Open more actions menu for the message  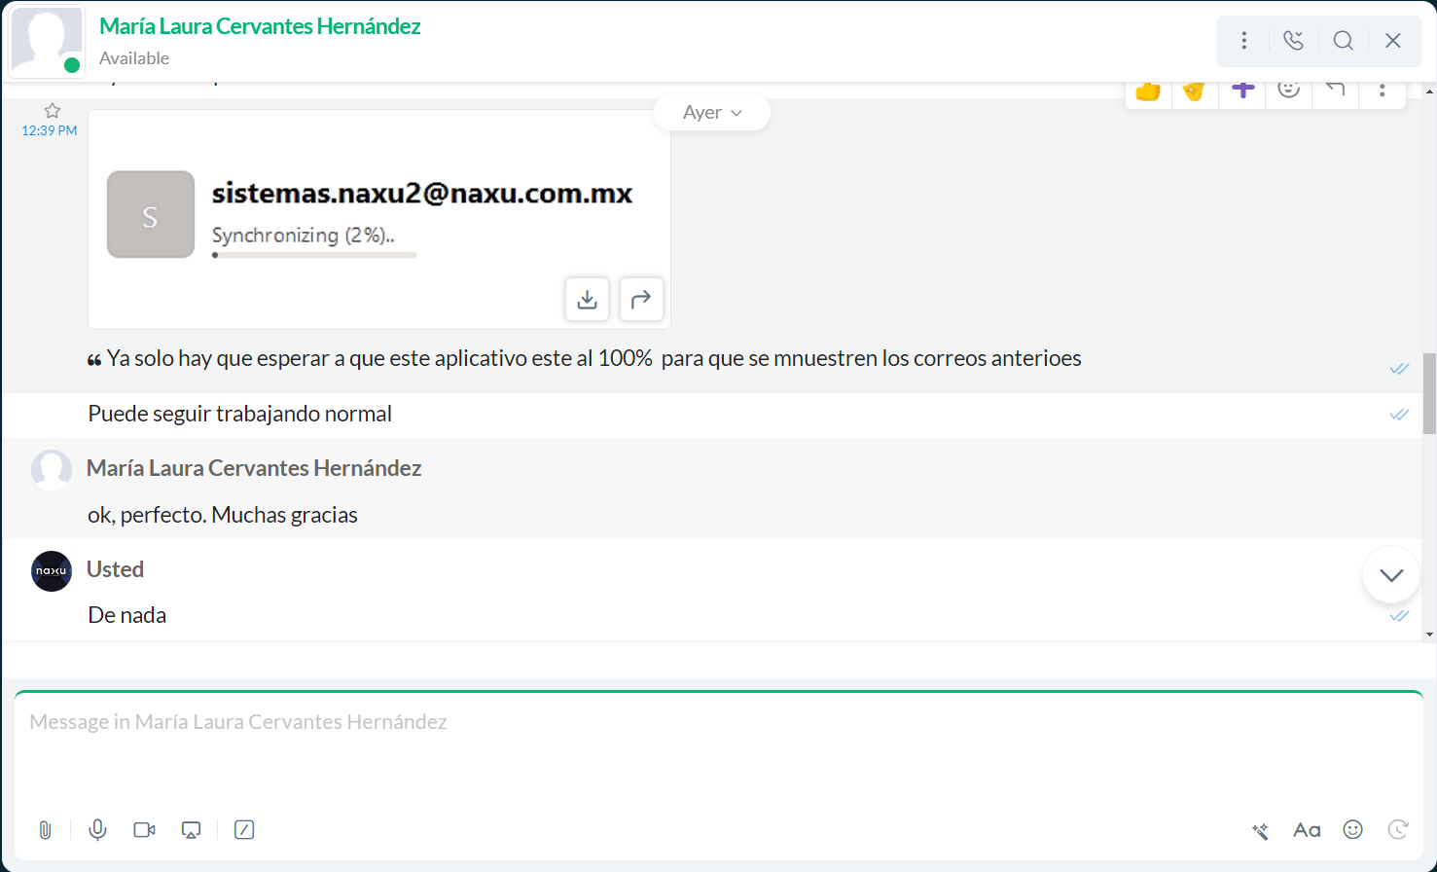pyautogui.click(x=1382, y=91)
